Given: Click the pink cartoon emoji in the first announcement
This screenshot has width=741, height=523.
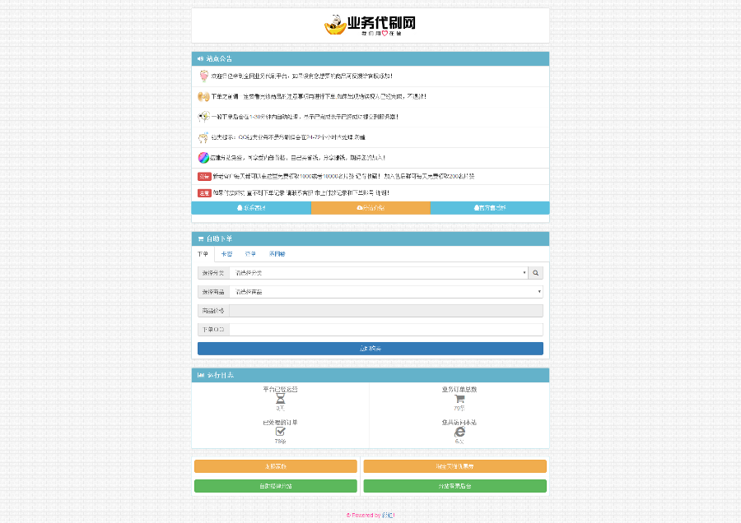Looking at the screenshot, I should pyautogui.click(x=203, y=76).
